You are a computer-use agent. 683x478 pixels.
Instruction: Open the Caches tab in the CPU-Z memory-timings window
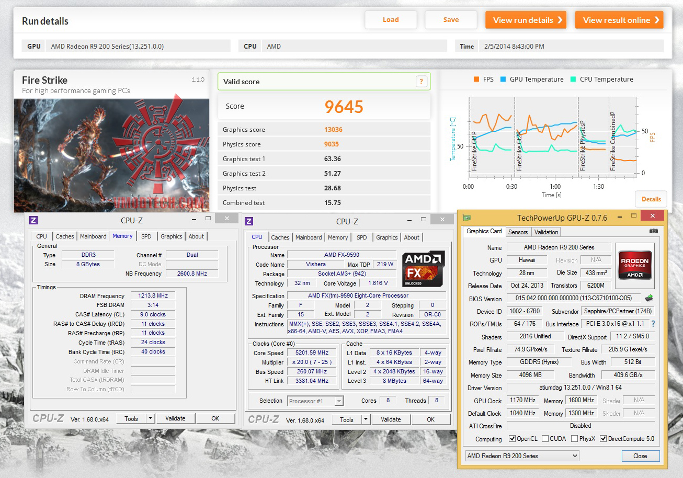coord(65,236)
